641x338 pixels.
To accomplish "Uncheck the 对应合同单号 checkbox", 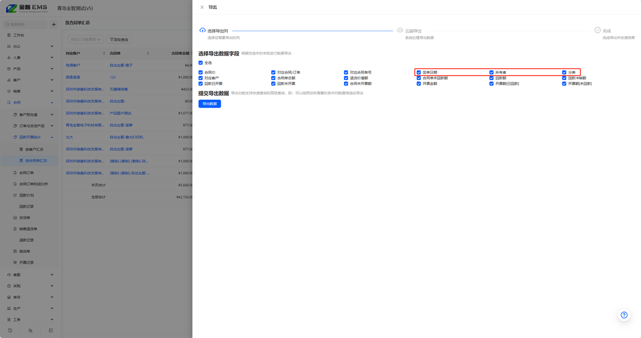I will (x=346, y=73).
